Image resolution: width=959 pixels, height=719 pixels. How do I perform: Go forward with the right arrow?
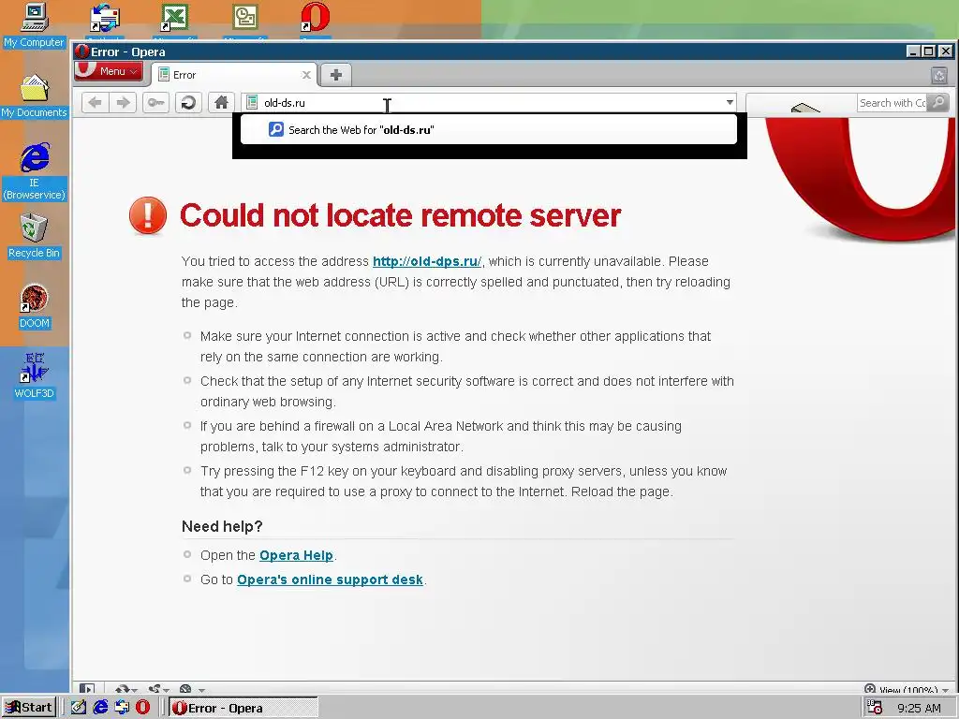(123, 103)
